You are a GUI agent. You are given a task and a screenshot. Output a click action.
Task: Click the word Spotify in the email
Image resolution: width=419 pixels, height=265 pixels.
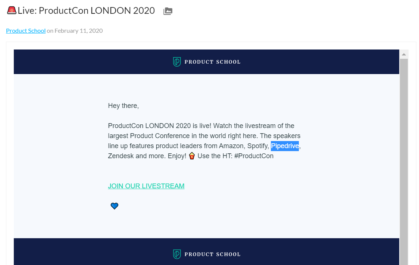(x=257, y=146)
